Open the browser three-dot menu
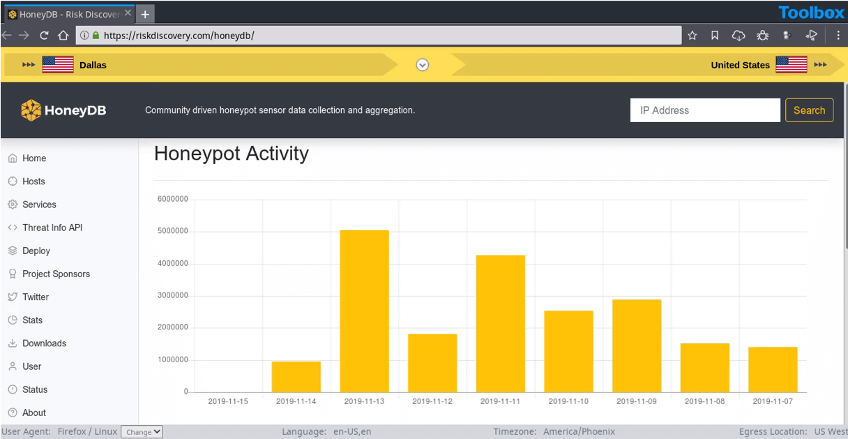The image size is (848, 439). (838, 36)
